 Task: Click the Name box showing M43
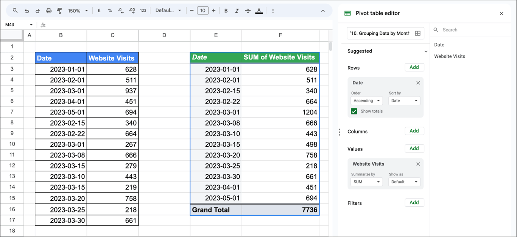click(15, 25)
